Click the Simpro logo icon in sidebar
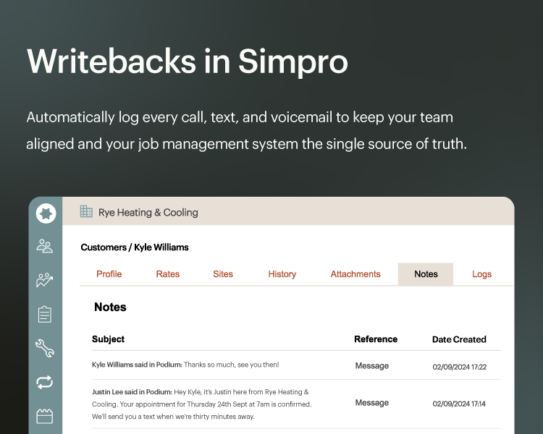This screenshot has width=543, height=434. pos(45,213)
